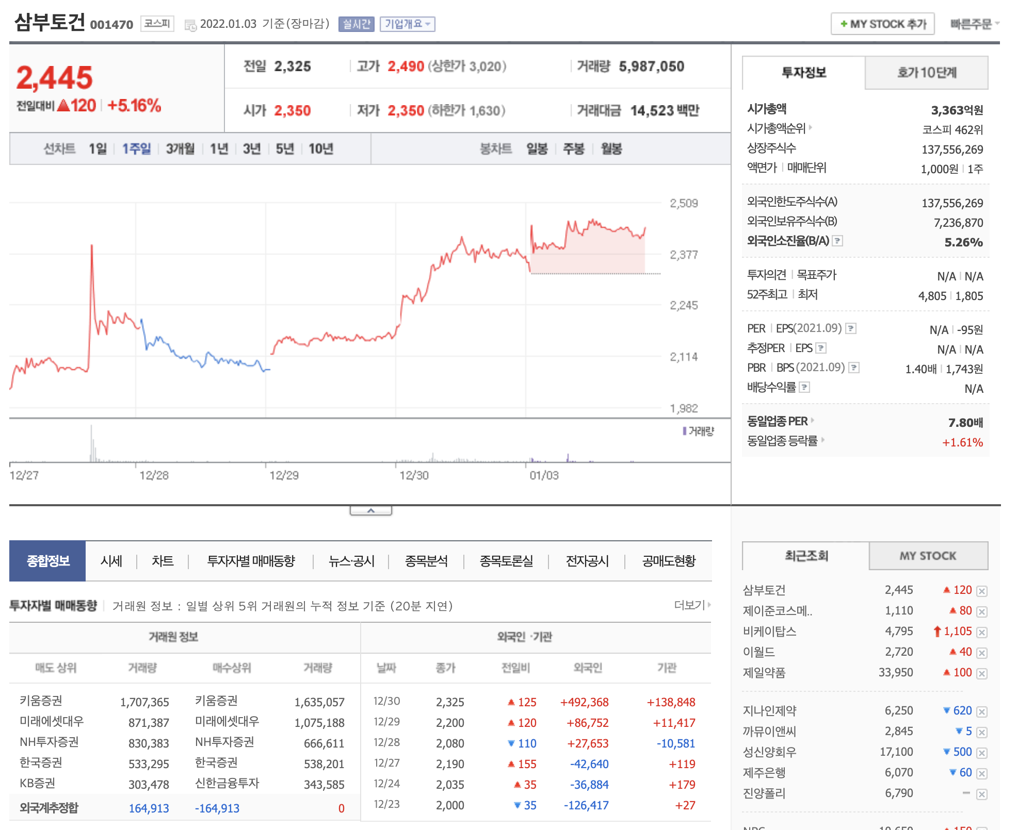Remove 지나인제약 from recent list
This screenshot has width=1034, height=830.
pyautogui.click(x=982, y=712)
